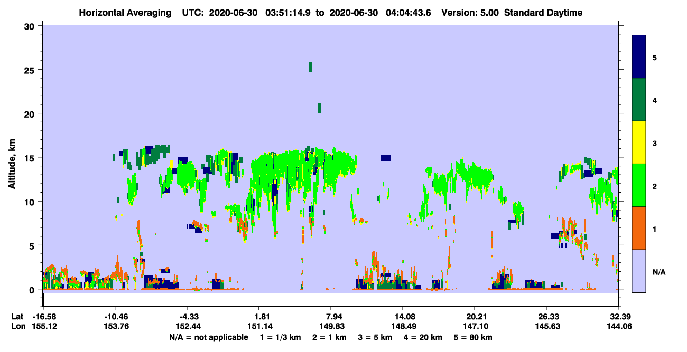Click the '1 = 1/3 km' legend note

281,337
